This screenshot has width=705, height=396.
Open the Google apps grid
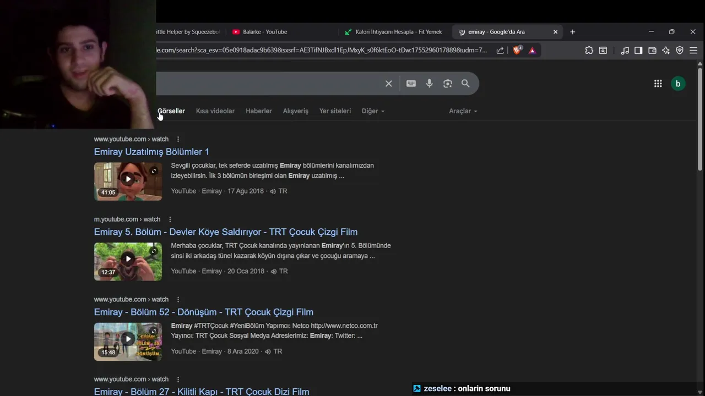[658, 84]
